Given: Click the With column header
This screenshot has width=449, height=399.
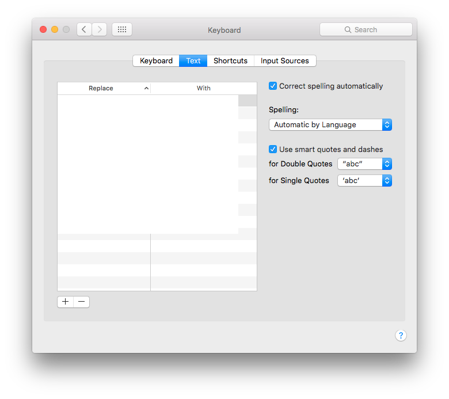Looking at the screenshot, I should point(203,89).
